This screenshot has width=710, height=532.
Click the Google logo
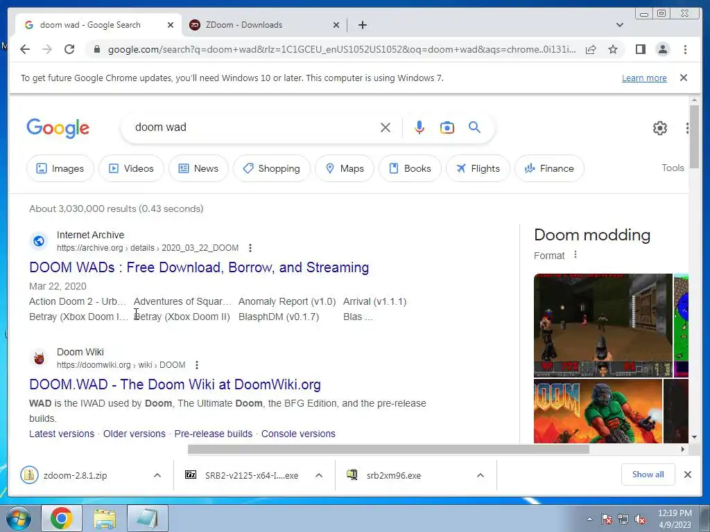tap(58, 128)
